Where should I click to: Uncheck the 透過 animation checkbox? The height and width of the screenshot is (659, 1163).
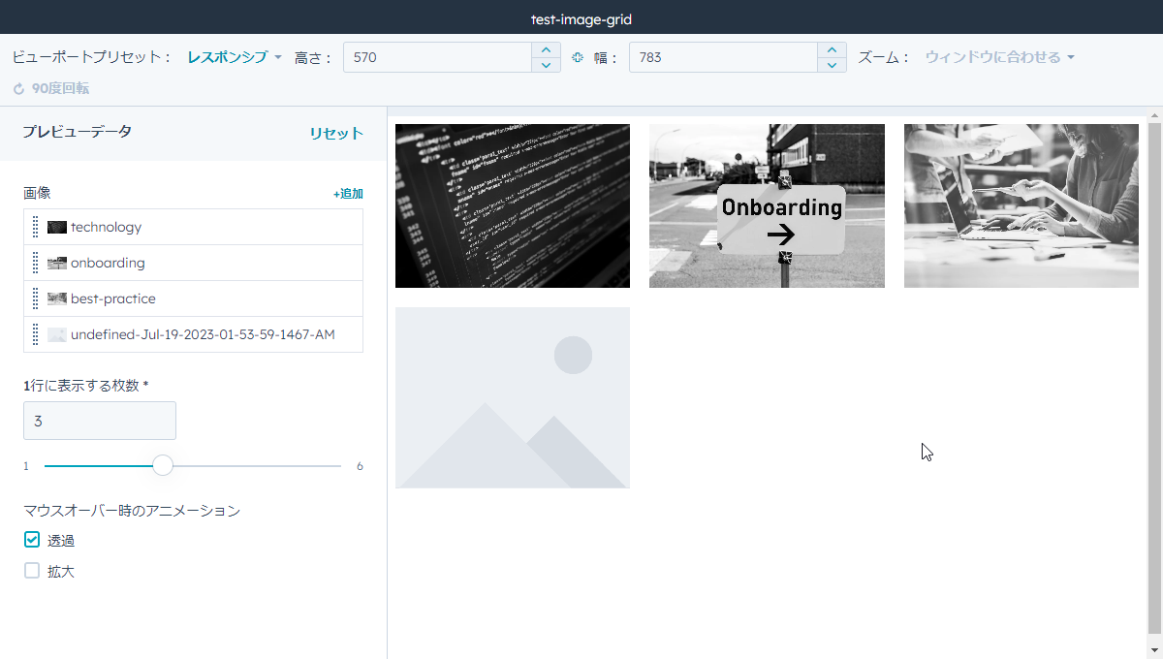tap(32, 540)
